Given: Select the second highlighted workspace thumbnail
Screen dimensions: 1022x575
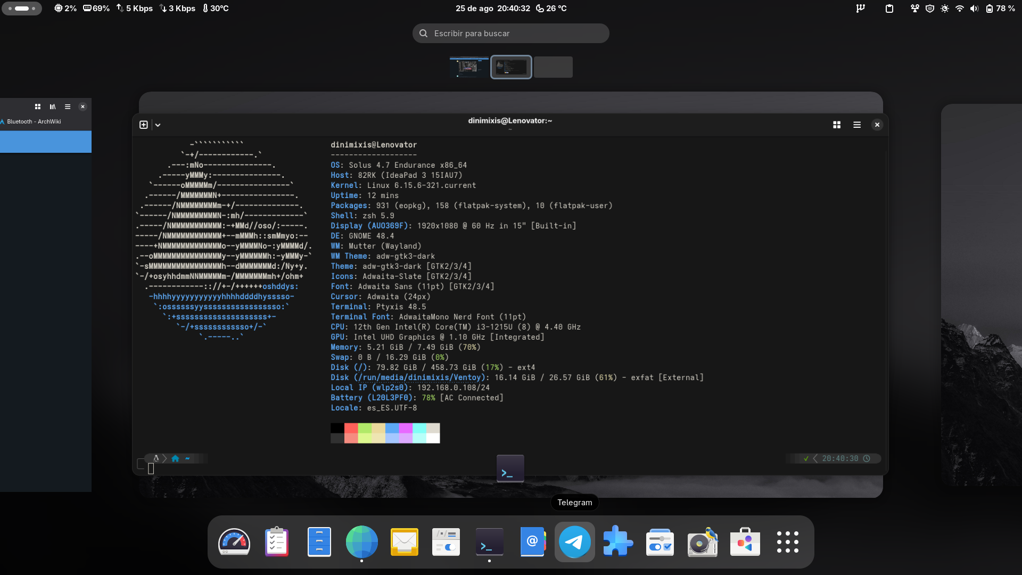Looking at the screenshot, I should click(x=511, y=67).
